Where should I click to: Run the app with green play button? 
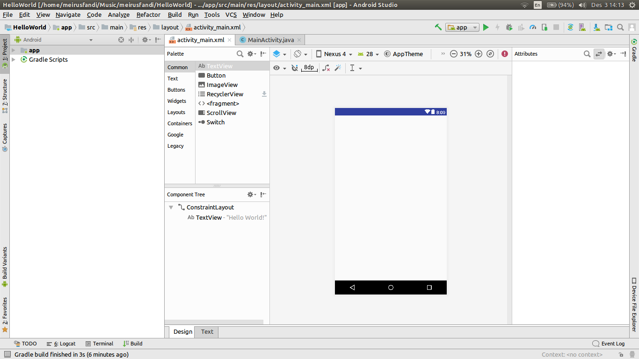pyautogui.click(x=486, y=27)
